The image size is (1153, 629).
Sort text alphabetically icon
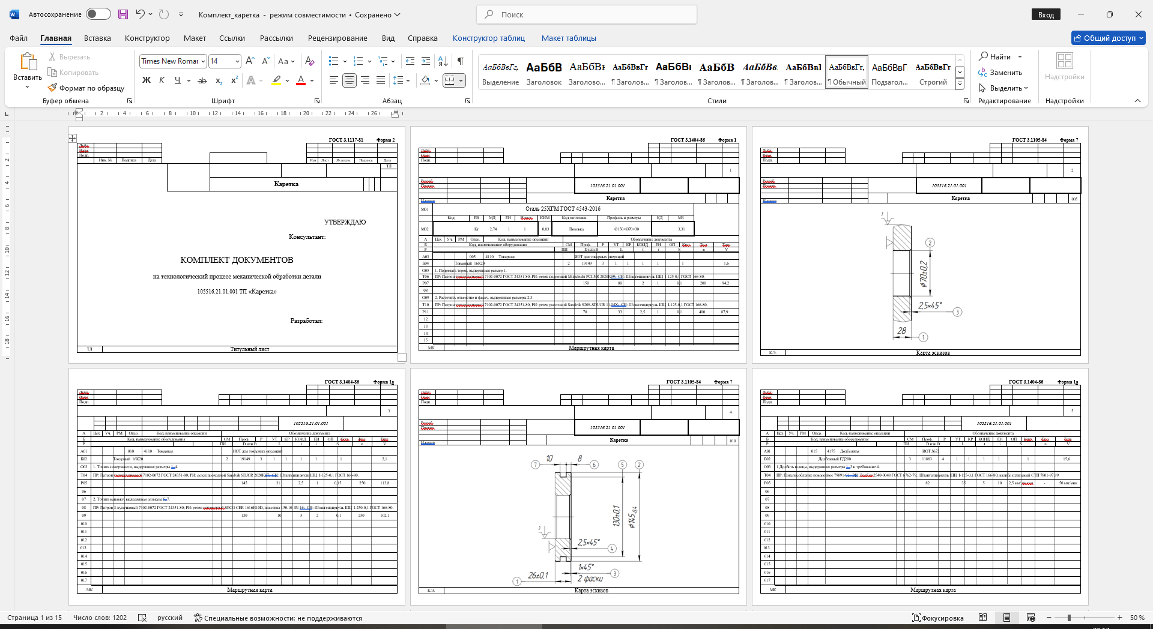443,61
